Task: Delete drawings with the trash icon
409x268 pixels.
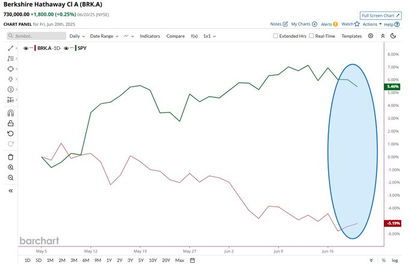Action: tap(10, 157)
